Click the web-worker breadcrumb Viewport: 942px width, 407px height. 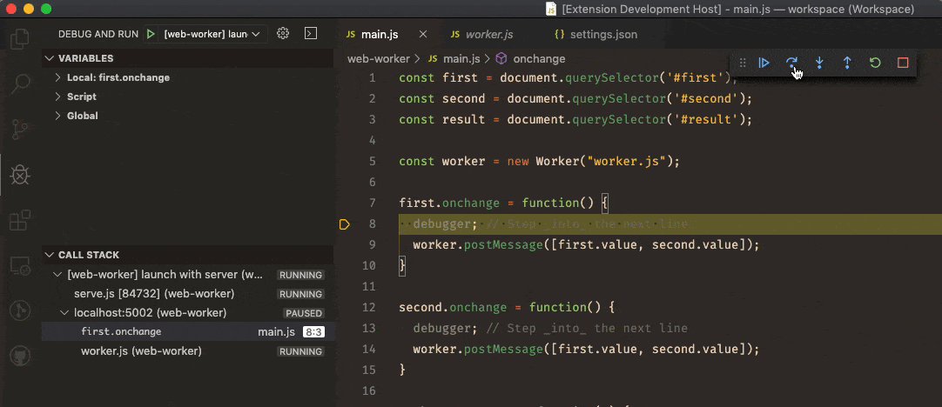pos(378,59)
